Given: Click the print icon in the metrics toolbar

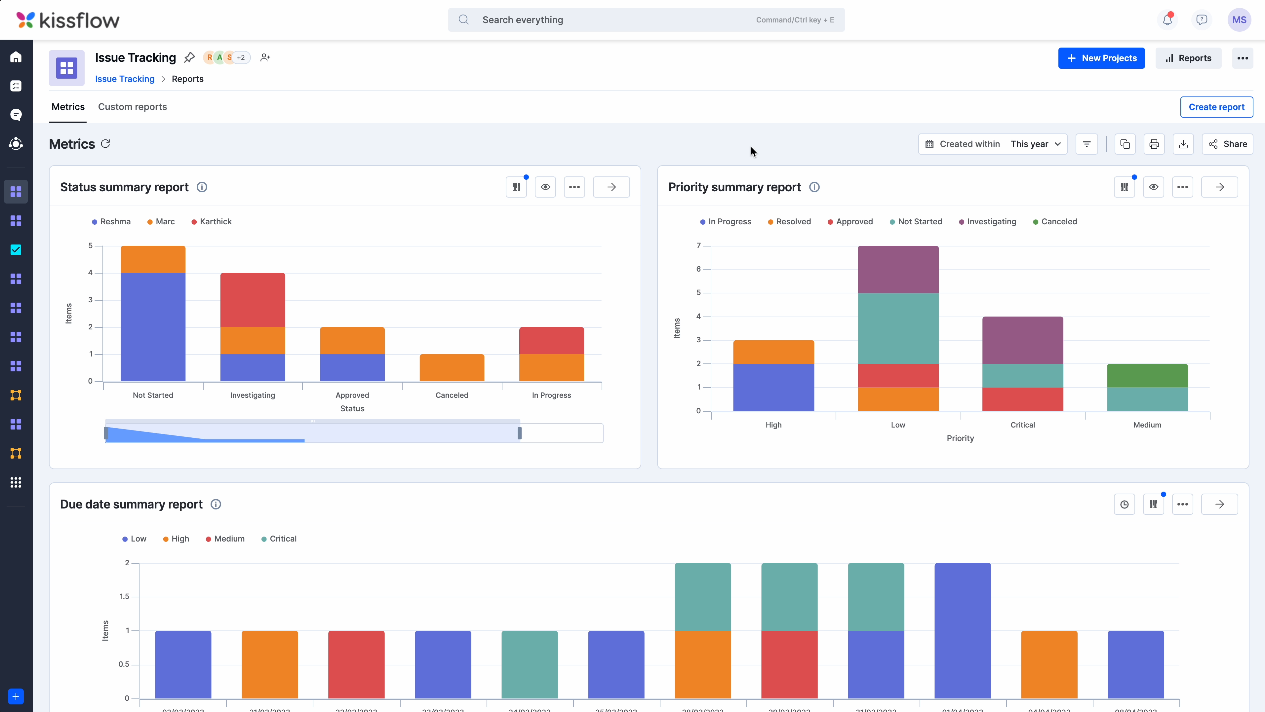Looking at the screenshot, I should click(1154, 143).
